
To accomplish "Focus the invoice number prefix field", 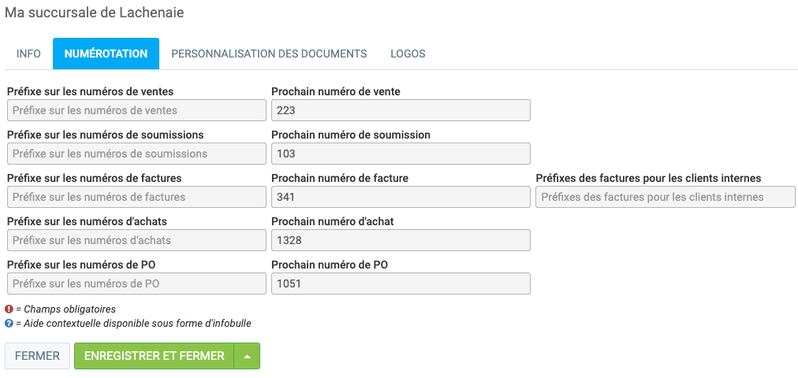I will [x=136, y=197].
